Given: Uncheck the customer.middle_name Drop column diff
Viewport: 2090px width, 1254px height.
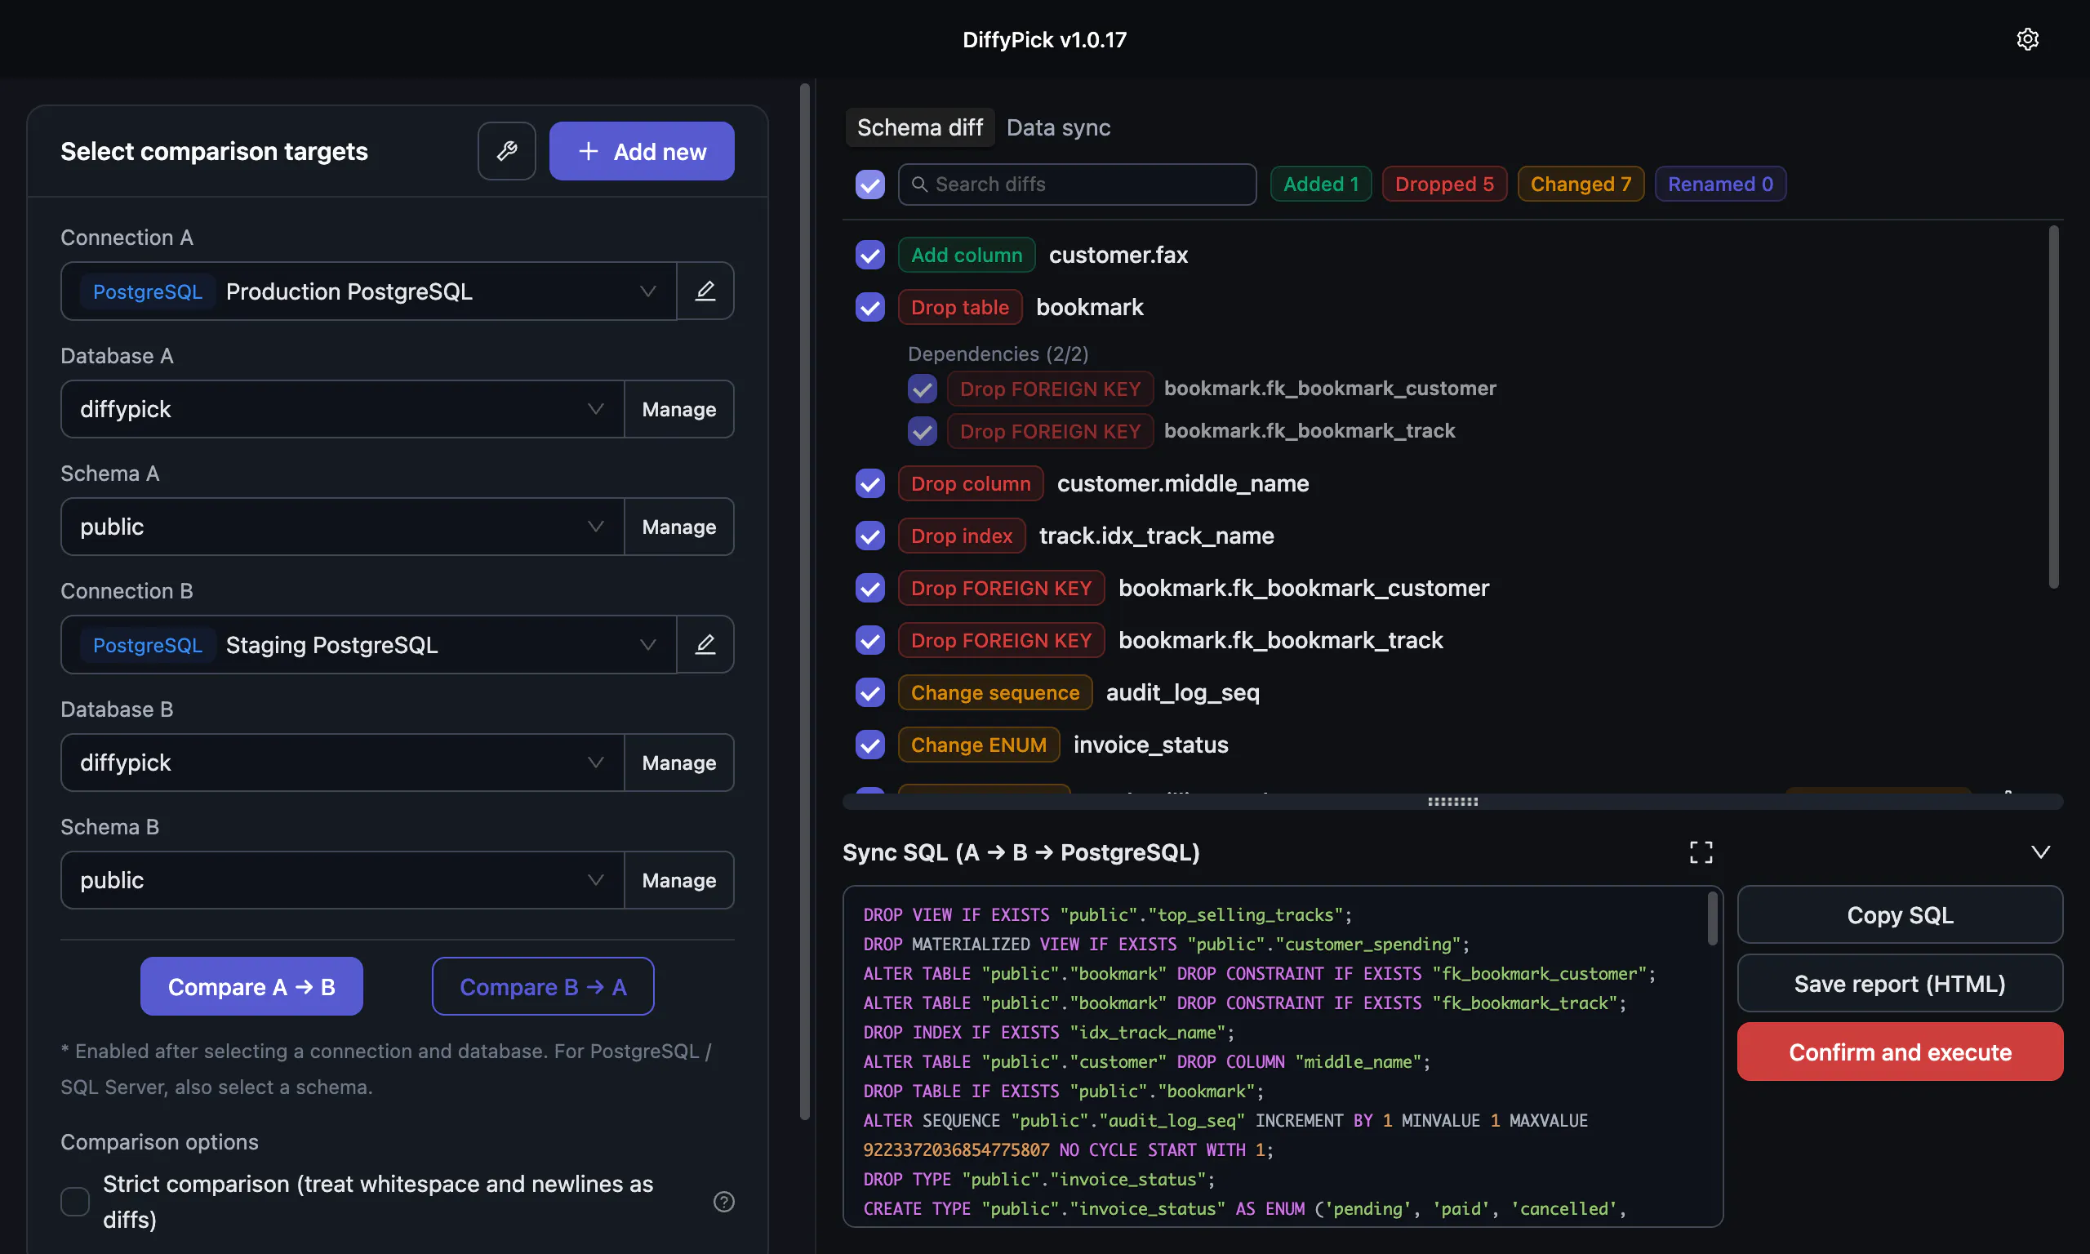Looking at the screenshot, I should 870,483.
